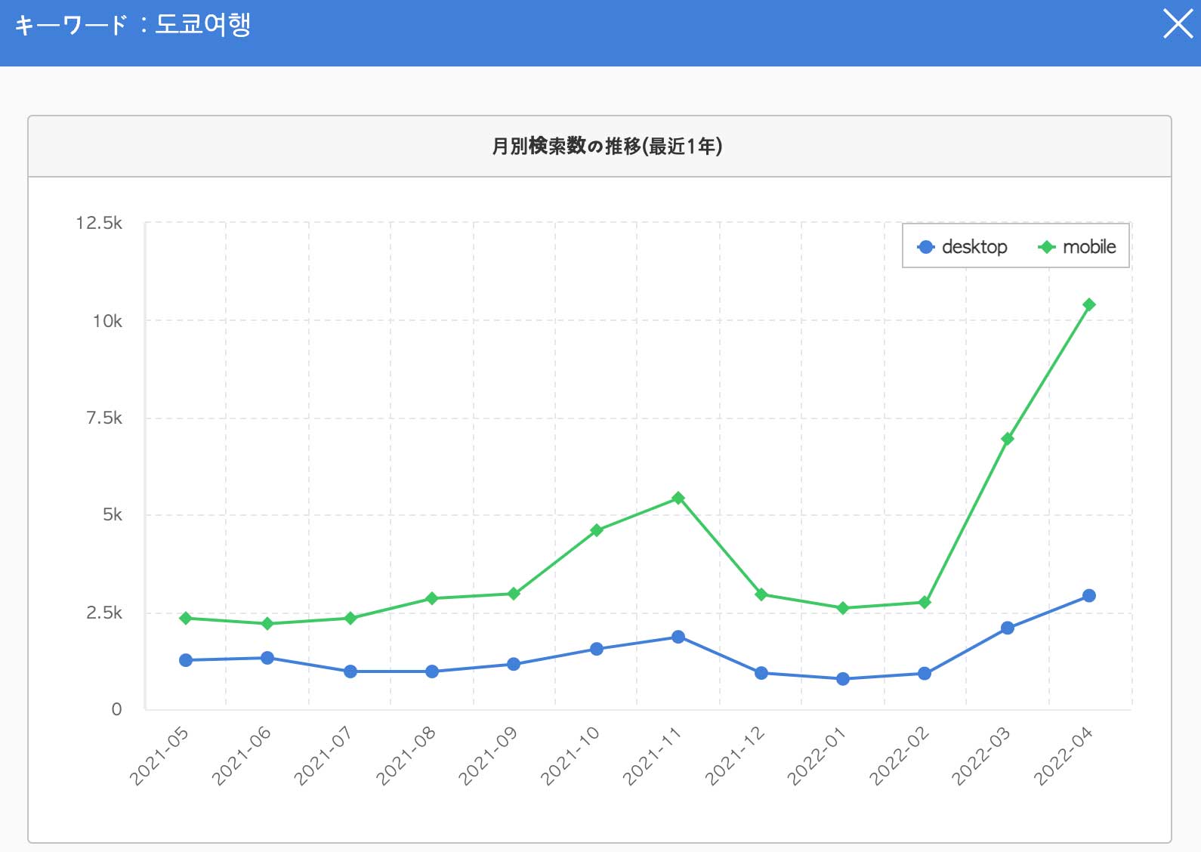Viewport: 1201px width, 852px height.
Task: Click desktop data point for 2021-06
Action: tap(267, 658)
